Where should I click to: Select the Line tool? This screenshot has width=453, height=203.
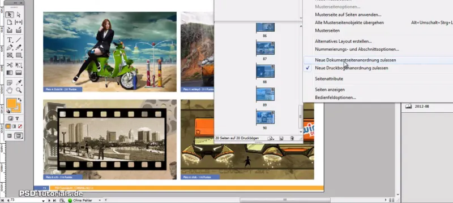click(x=19, y=40)
